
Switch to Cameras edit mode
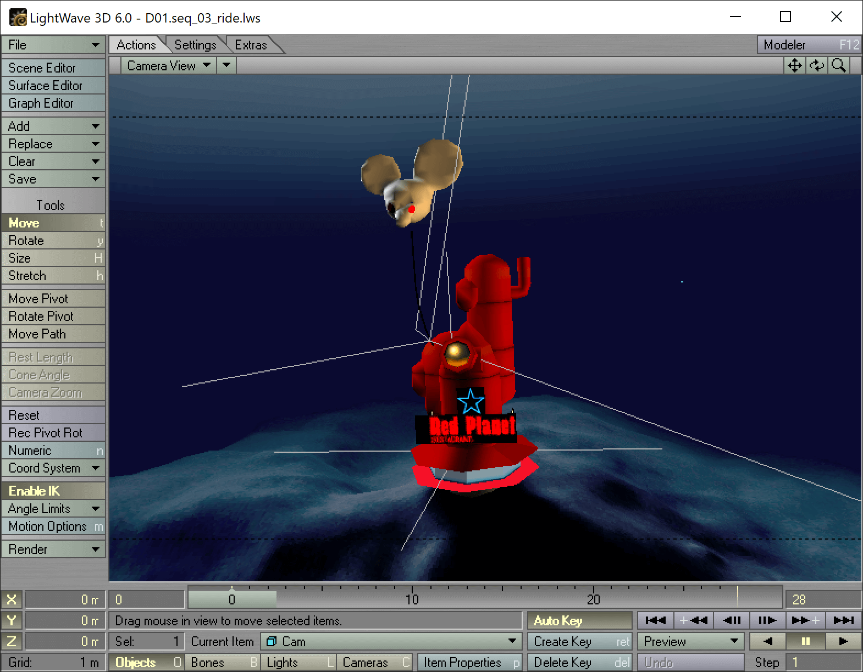coord(374,662)
